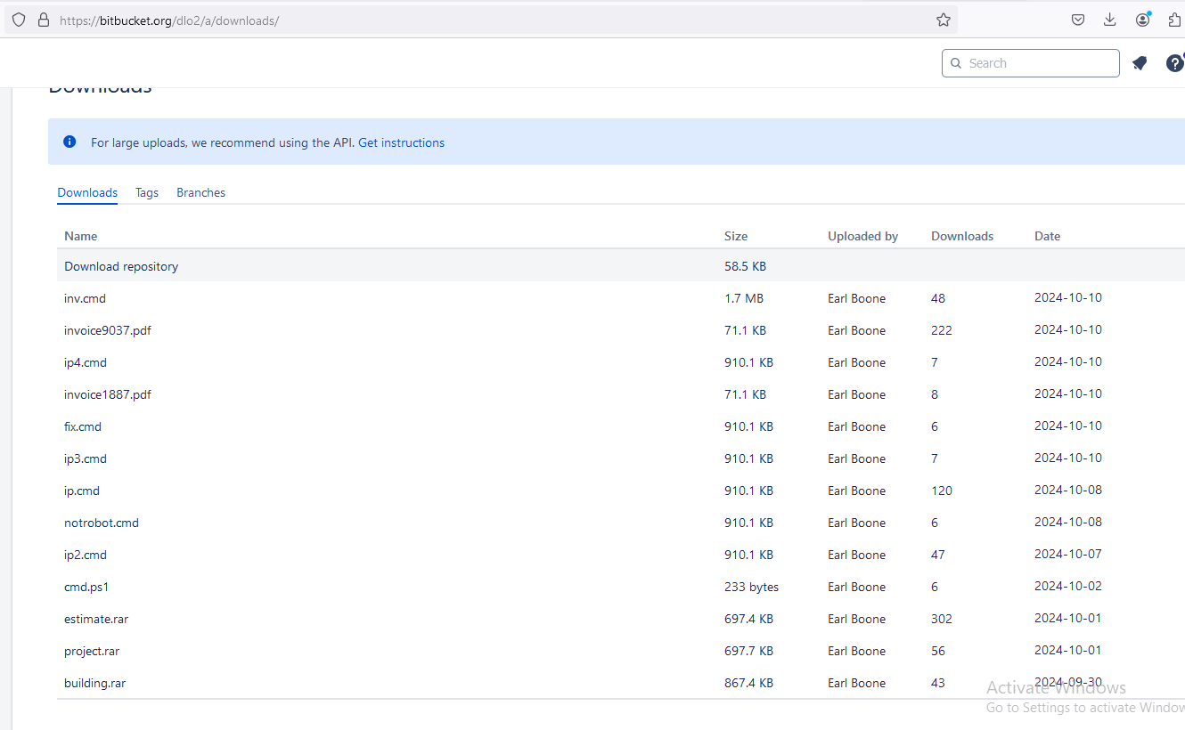Click the download count 302

pos(942,619)
